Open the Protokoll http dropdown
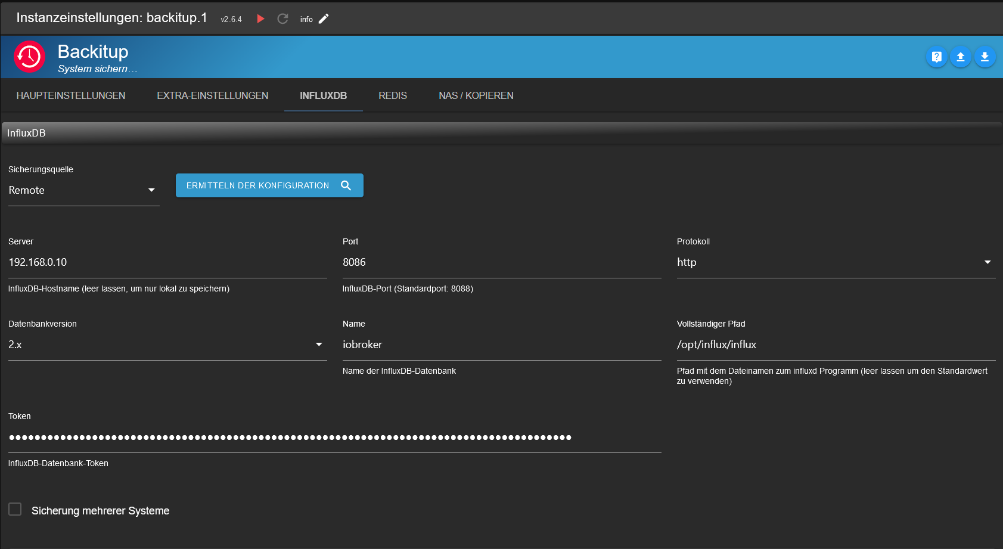 (x=836, y=262)
